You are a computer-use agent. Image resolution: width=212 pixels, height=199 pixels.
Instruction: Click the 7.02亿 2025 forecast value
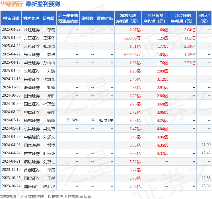(135, 186)
